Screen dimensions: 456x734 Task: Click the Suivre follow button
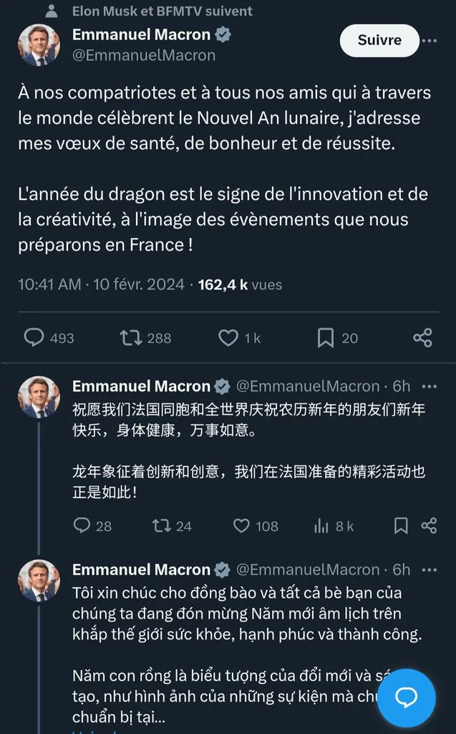379,40
